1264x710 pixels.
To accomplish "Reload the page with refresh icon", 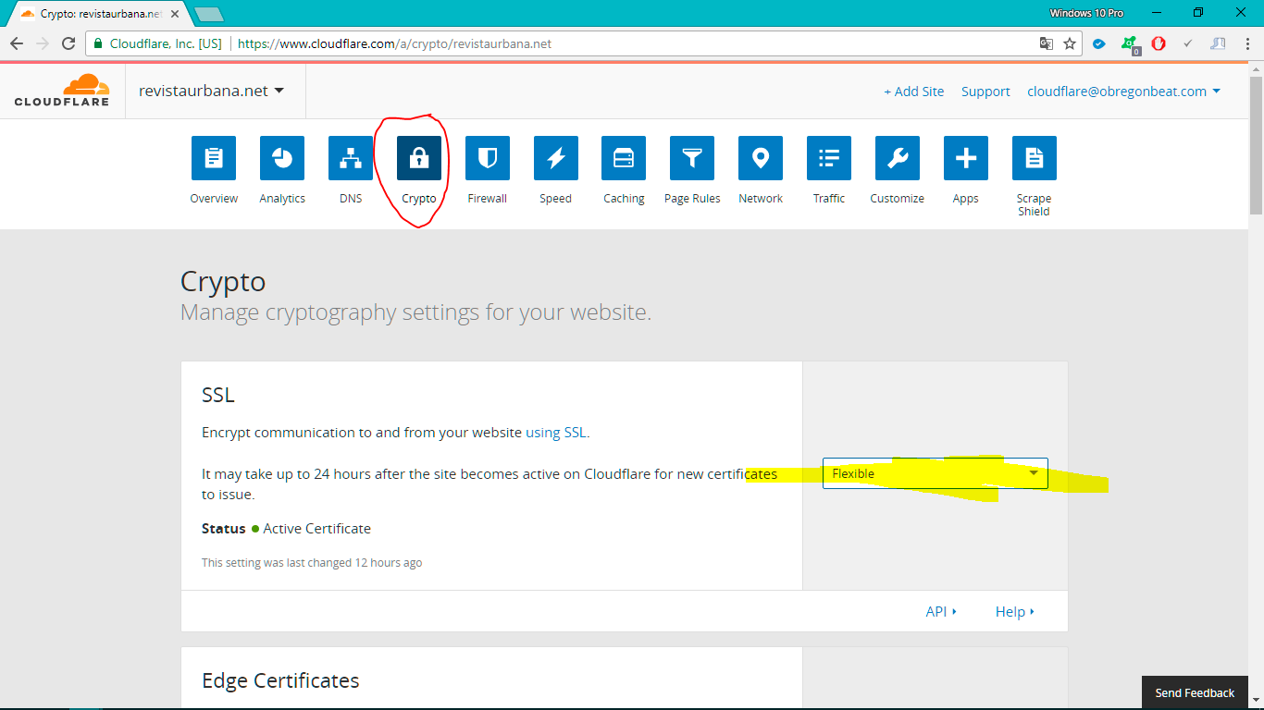I will coord(68,43).
